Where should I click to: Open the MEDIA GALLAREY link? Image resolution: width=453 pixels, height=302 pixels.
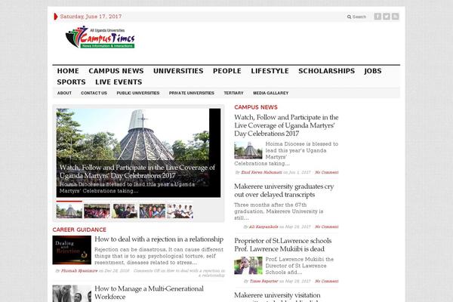pos(271,93)
